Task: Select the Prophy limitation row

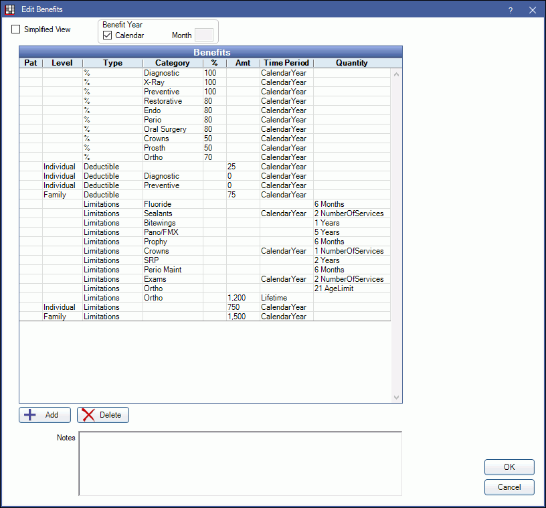Action: click(205, 242)
